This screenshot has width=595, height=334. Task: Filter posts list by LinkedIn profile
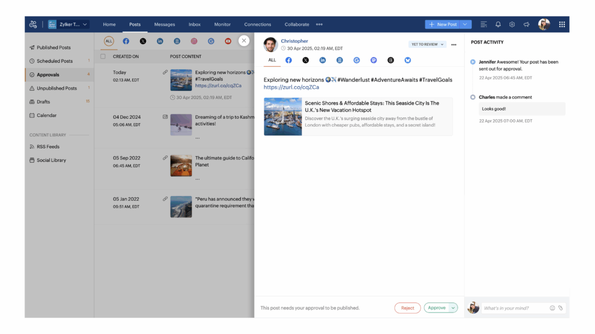click(x=160, y=41)
